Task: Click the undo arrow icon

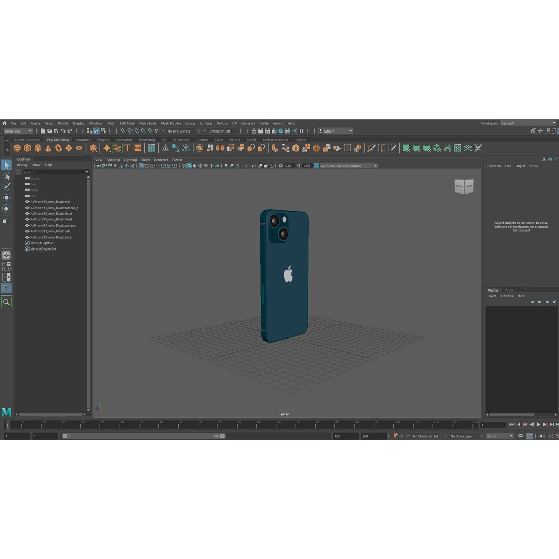Action: [63, 131]
